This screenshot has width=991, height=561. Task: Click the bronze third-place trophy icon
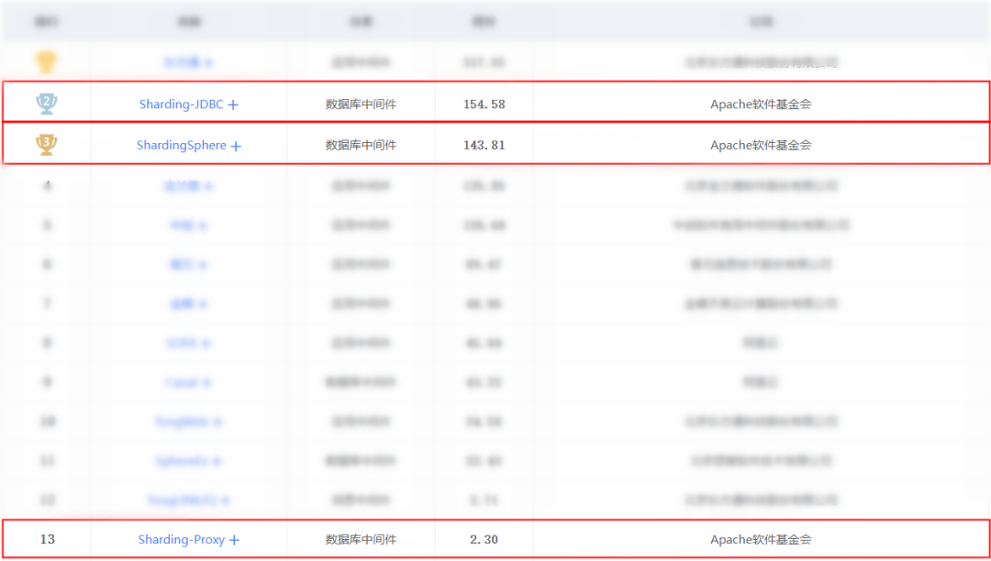(x=47, y=145)
